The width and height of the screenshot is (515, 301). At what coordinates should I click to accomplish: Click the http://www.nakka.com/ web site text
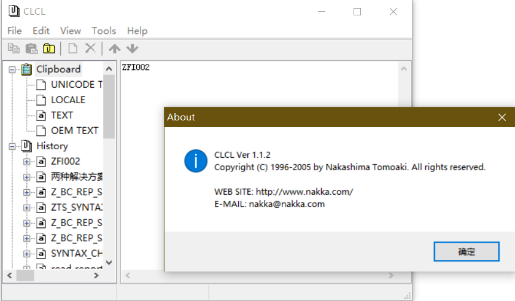coord(304,192)
